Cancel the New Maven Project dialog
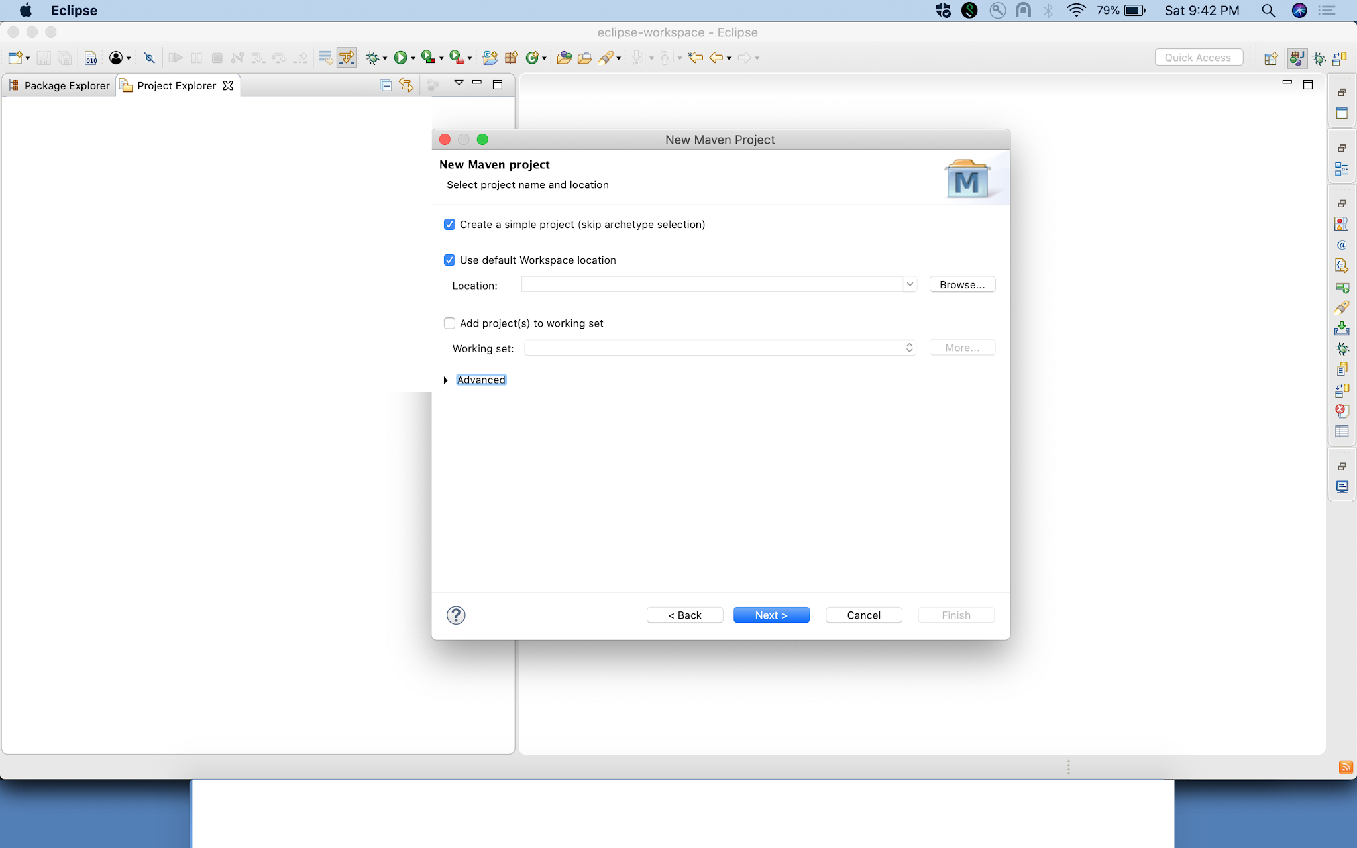 [x=863, y=615]
